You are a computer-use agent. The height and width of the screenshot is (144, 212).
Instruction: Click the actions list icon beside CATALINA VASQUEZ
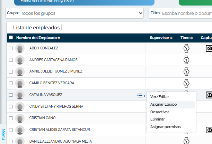tap(141, 96)
